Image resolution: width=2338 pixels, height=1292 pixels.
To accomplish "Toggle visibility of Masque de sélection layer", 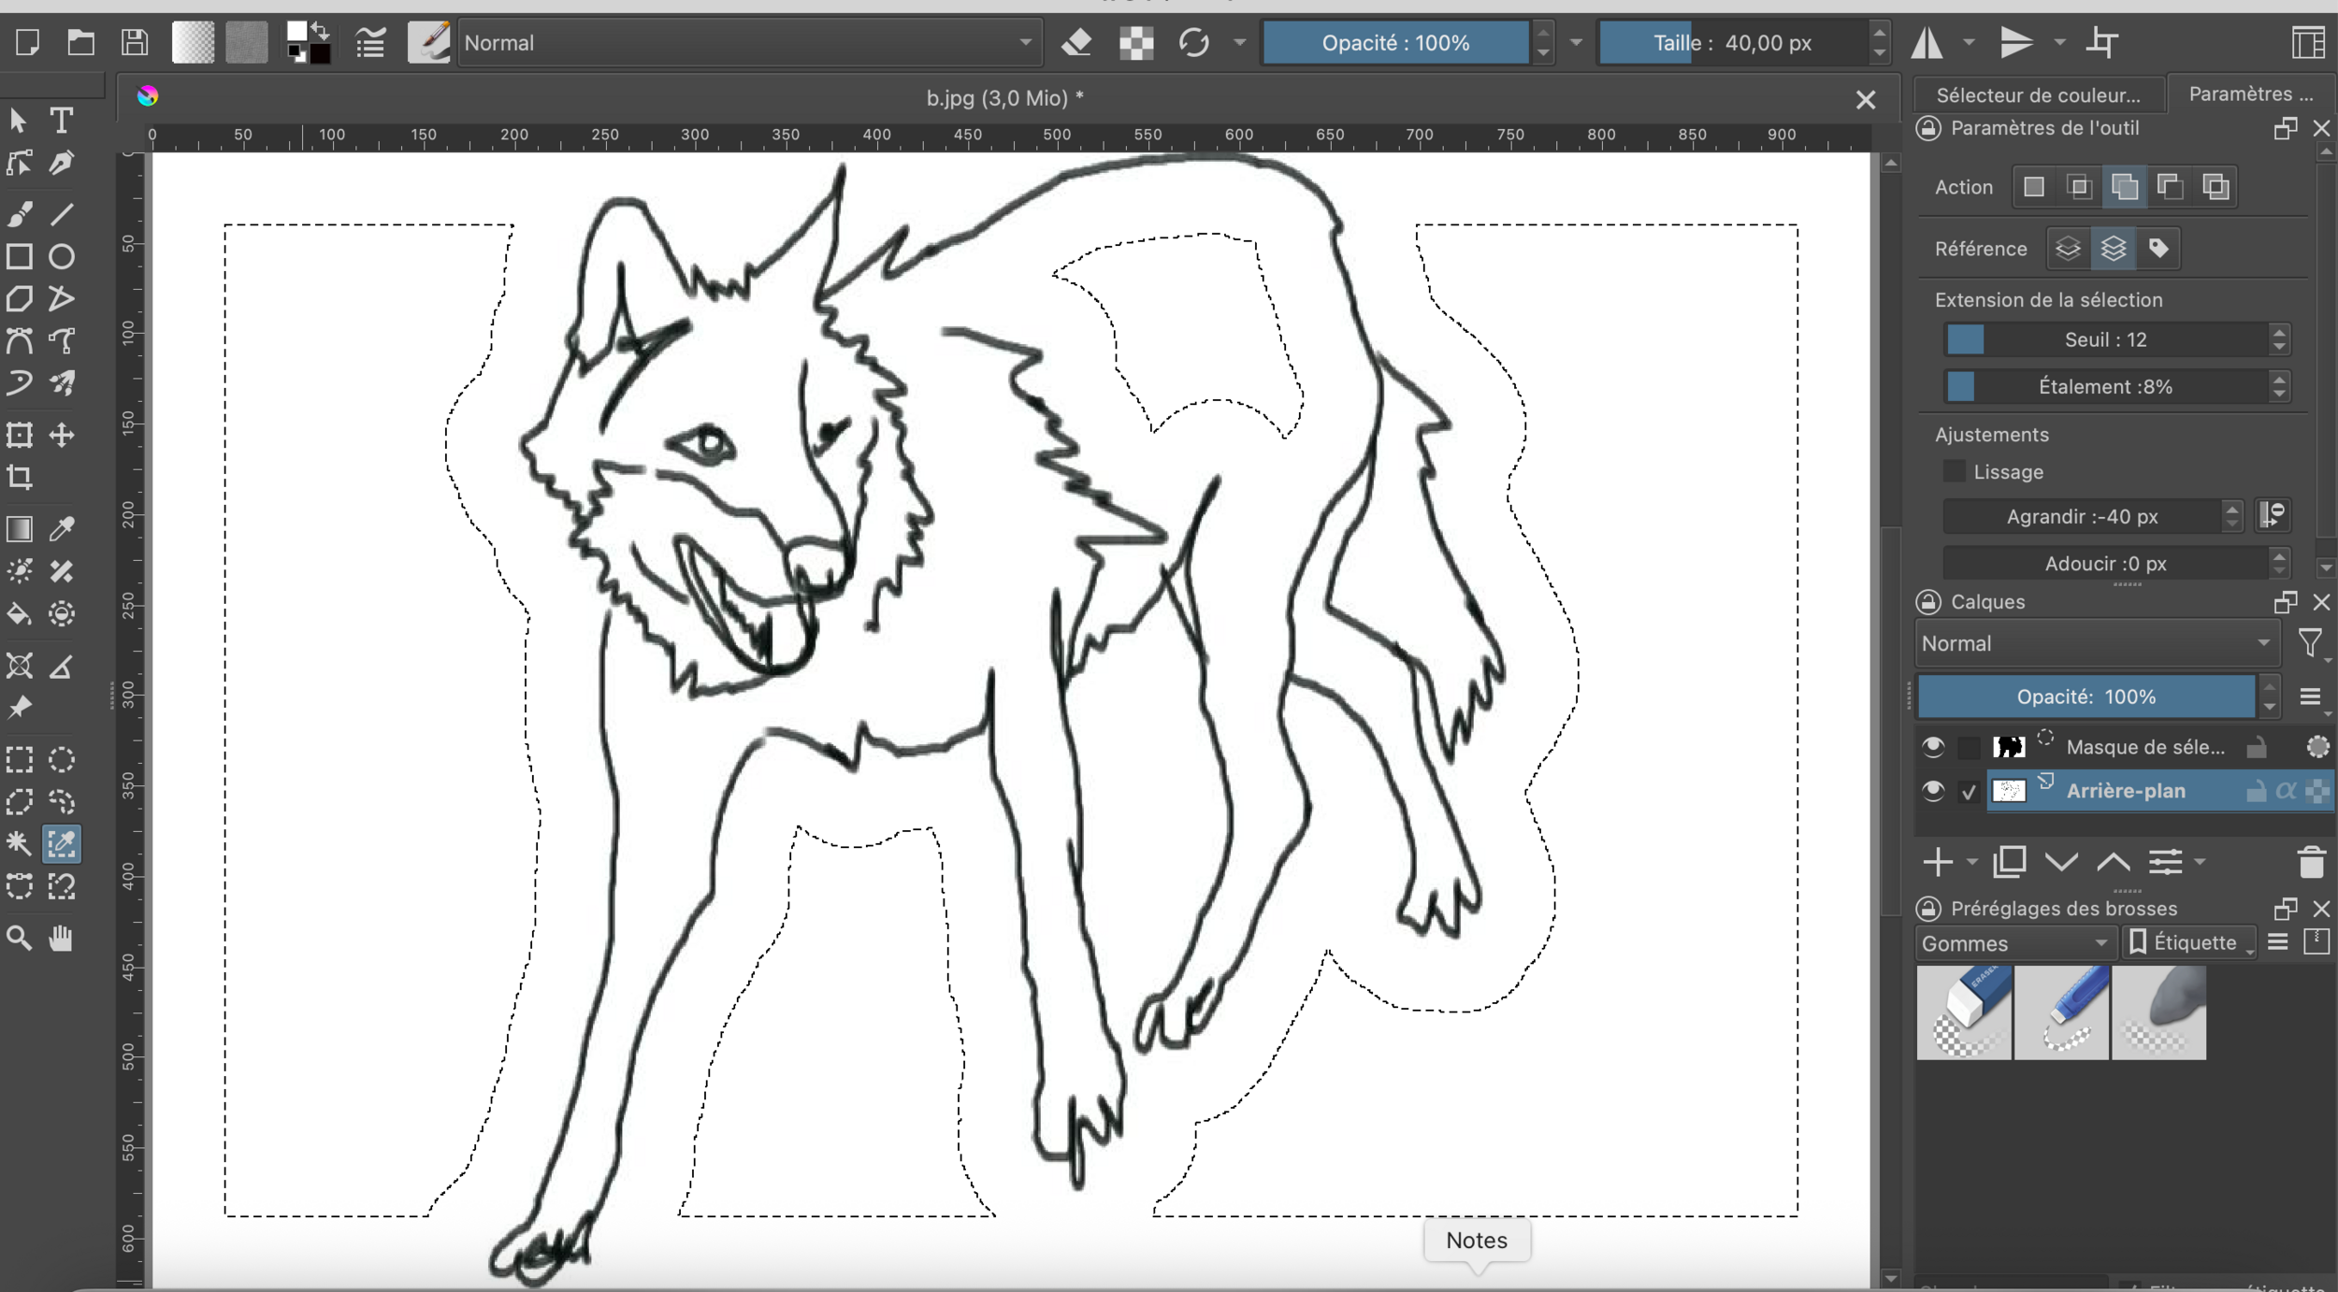I will pos(1933,747).
